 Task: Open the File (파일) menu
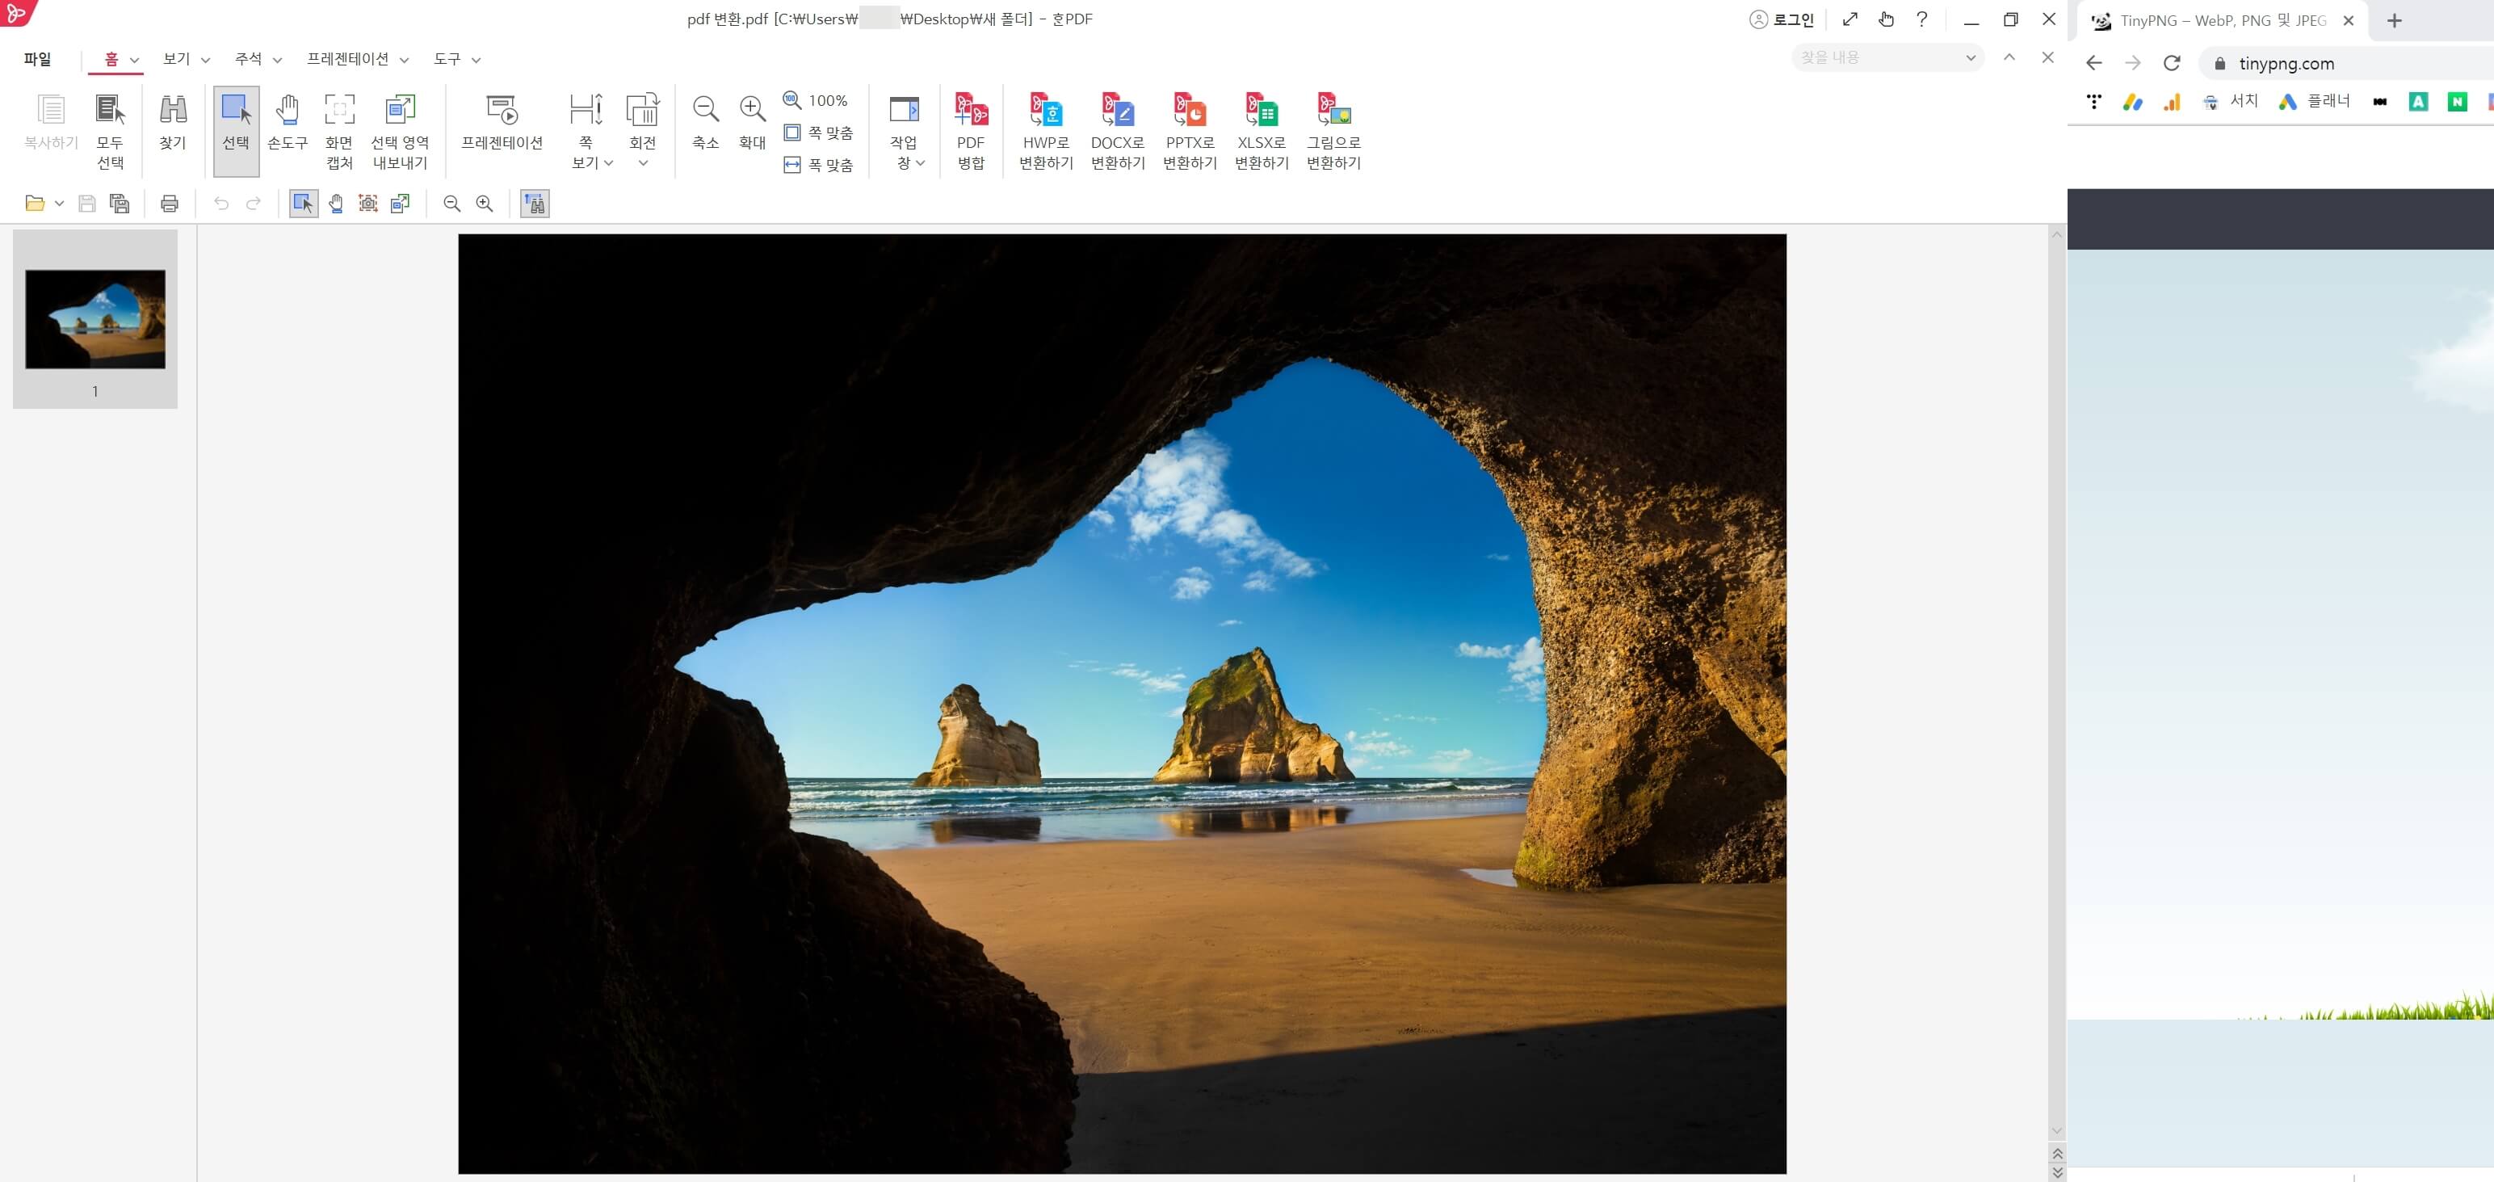pos(38,59)
